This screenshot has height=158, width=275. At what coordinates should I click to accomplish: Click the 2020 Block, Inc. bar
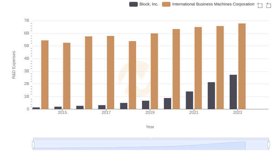(167, 104)
